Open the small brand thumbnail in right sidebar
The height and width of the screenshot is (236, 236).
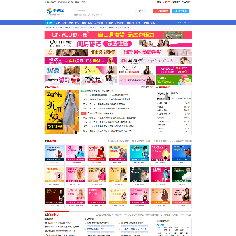click(x=163, y=96)
